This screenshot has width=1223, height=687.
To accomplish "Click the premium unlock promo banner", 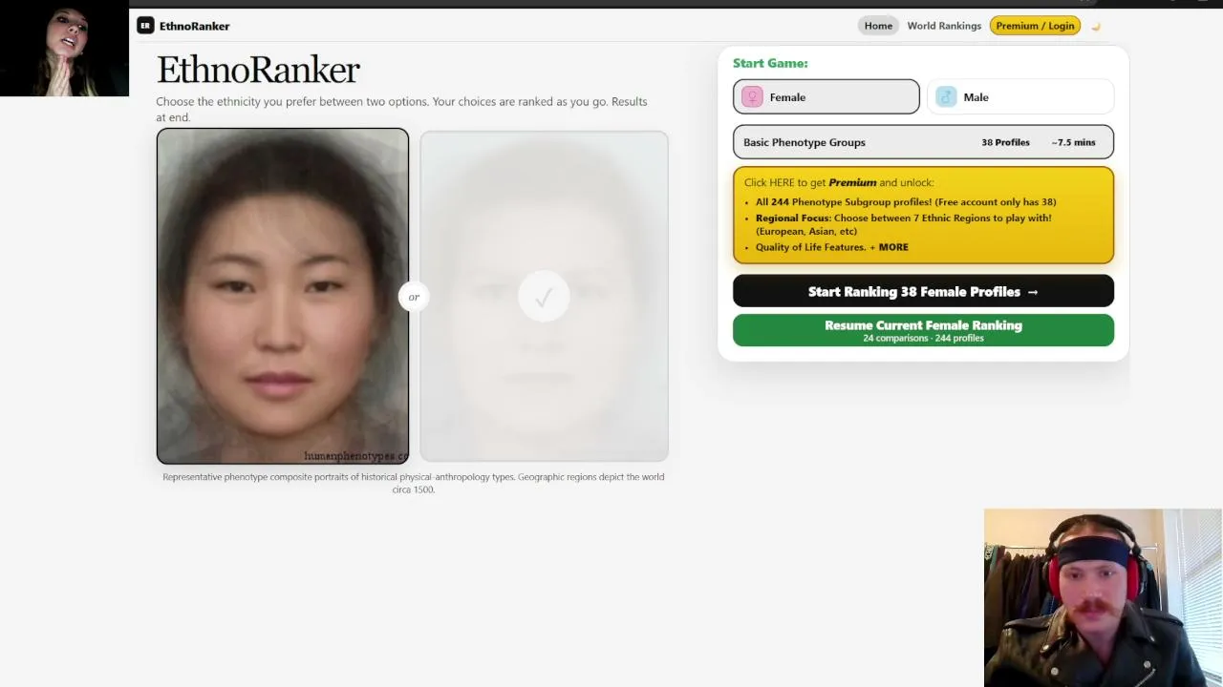I will click(x=923, y=216).
